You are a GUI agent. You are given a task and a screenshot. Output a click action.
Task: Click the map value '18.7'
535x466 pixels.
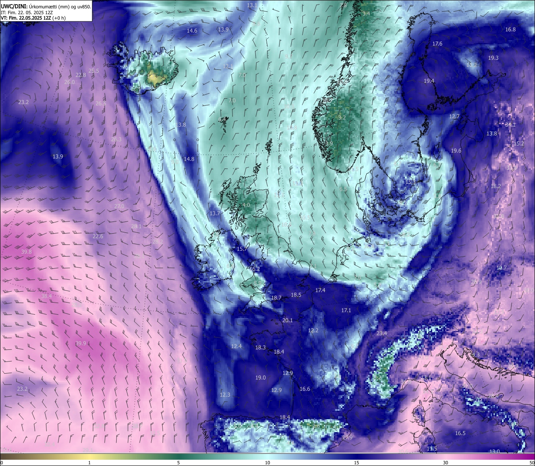tap(276, 298)
